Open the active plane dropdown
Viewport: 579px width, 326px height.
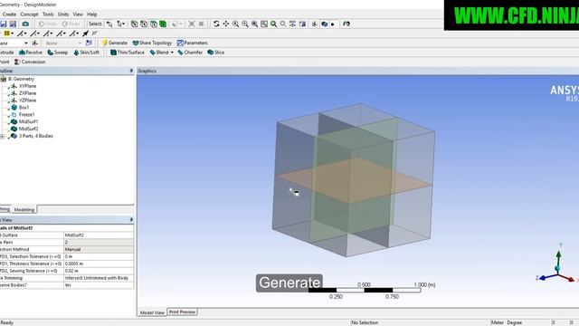(x=26, y=43)
